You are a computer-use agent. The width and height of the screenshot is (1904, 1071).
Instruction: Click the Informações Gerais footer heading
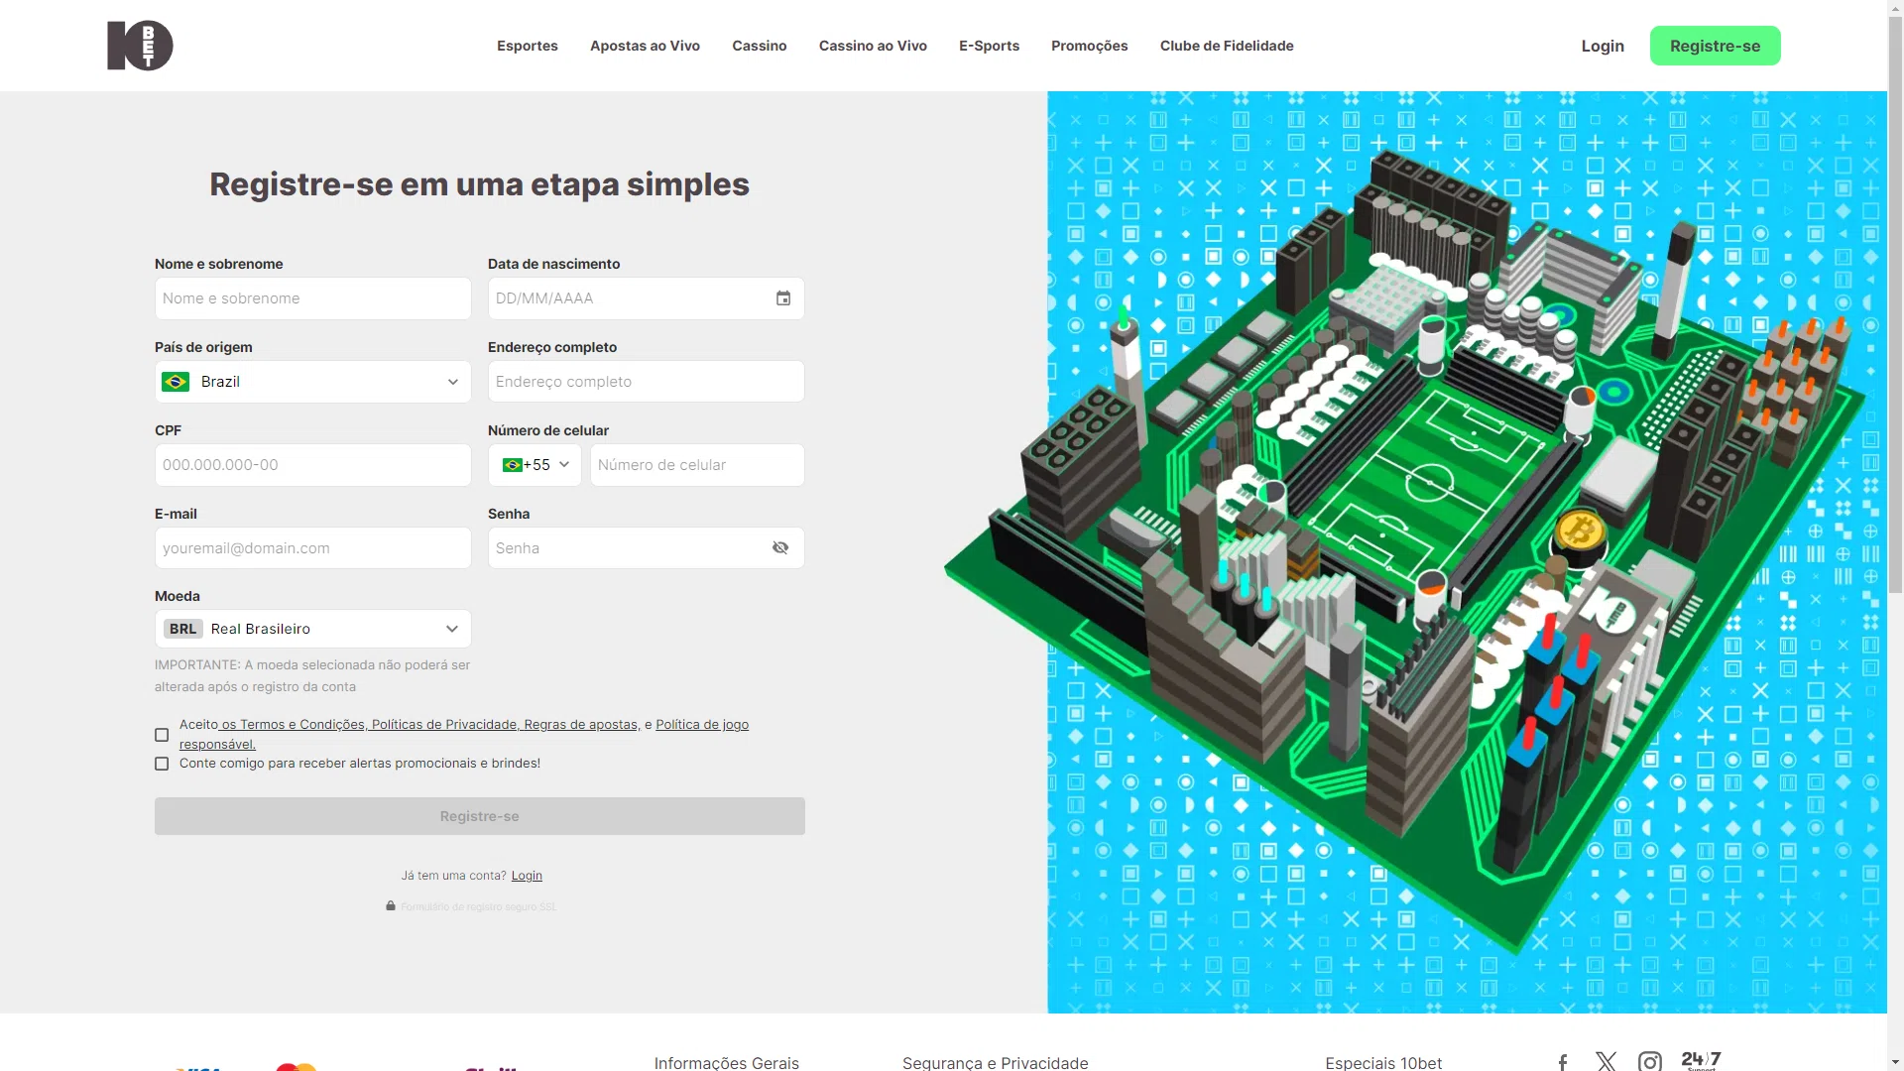pos(727,1062)
